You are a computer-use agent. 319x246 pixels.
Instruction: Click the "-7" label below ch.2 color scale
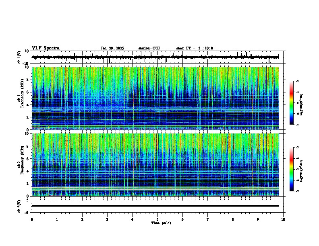[297, 191]
